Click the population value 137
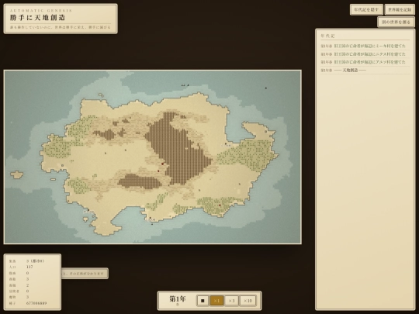The image size is (419, 314). click(x=29, y=267)
